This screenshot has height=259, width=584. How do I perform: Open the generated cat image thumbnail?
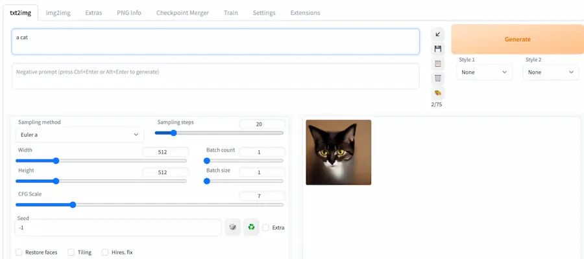[x=338, y=152]
